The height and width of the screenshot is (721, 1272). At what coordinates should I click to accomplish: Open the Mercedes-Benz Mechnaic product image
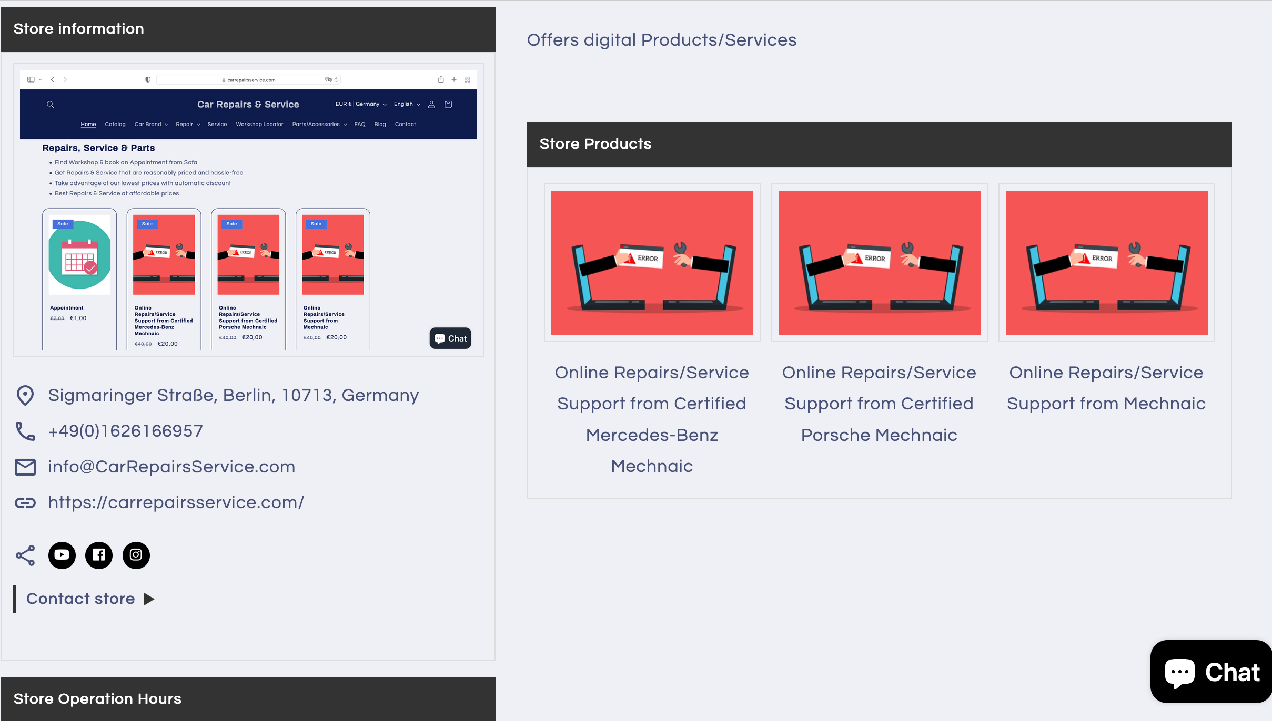pyautogui.click(x=652, y=263)
